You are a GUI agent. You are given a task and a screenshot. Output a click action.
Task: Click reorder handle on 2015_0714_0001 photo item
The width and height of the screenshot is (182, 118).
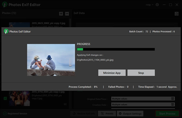[x=65, y=104]
